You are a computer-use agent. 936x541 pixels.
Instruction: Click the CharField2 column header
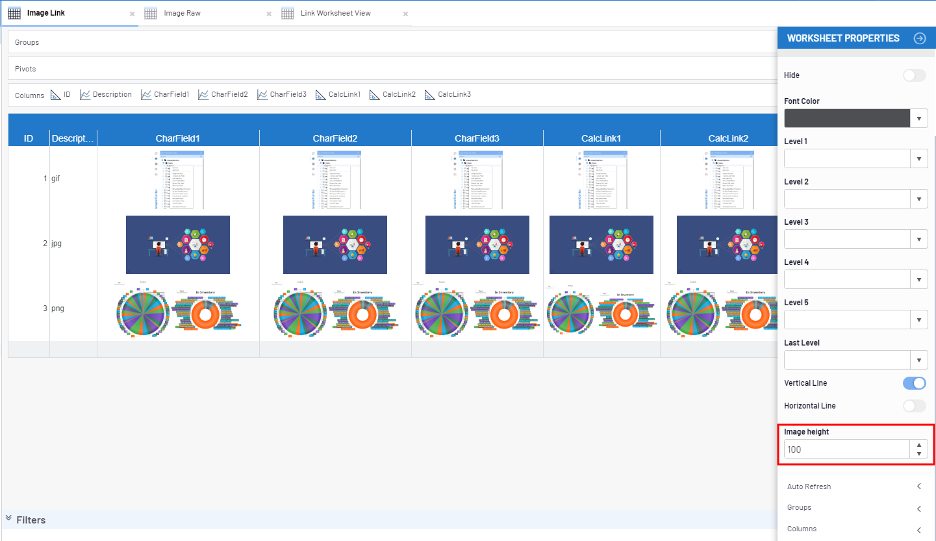click(335, 138)
